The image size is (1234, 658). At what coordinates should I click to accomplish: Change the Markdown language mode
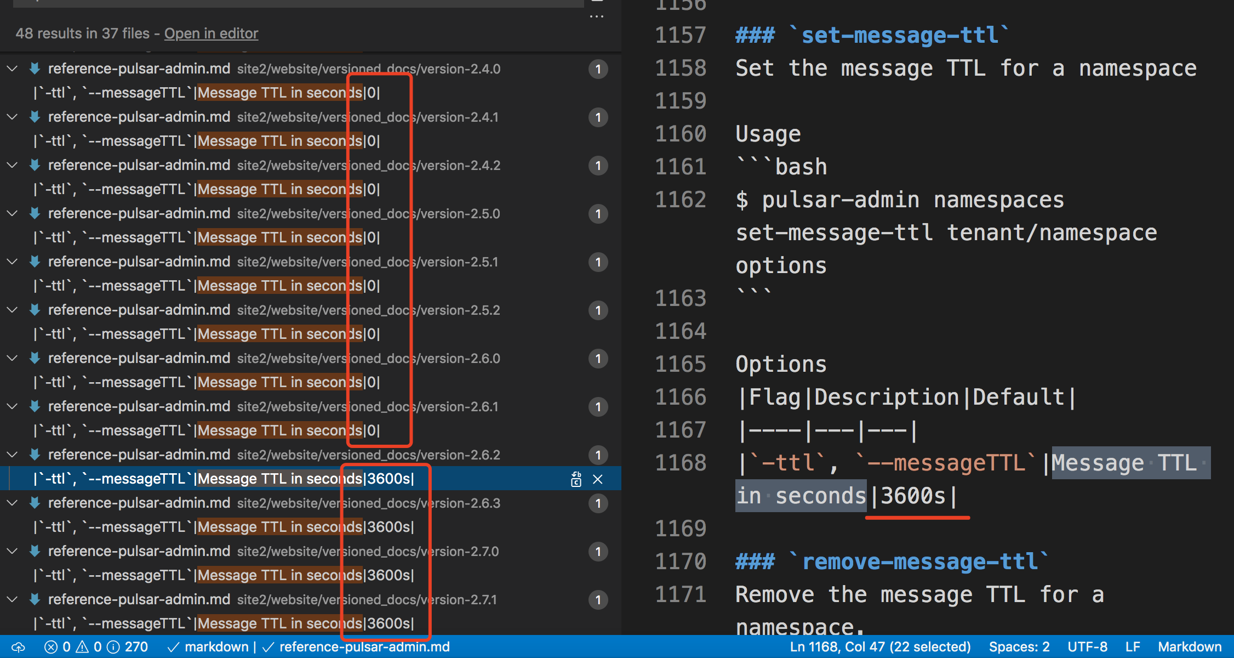[1189, 647]
